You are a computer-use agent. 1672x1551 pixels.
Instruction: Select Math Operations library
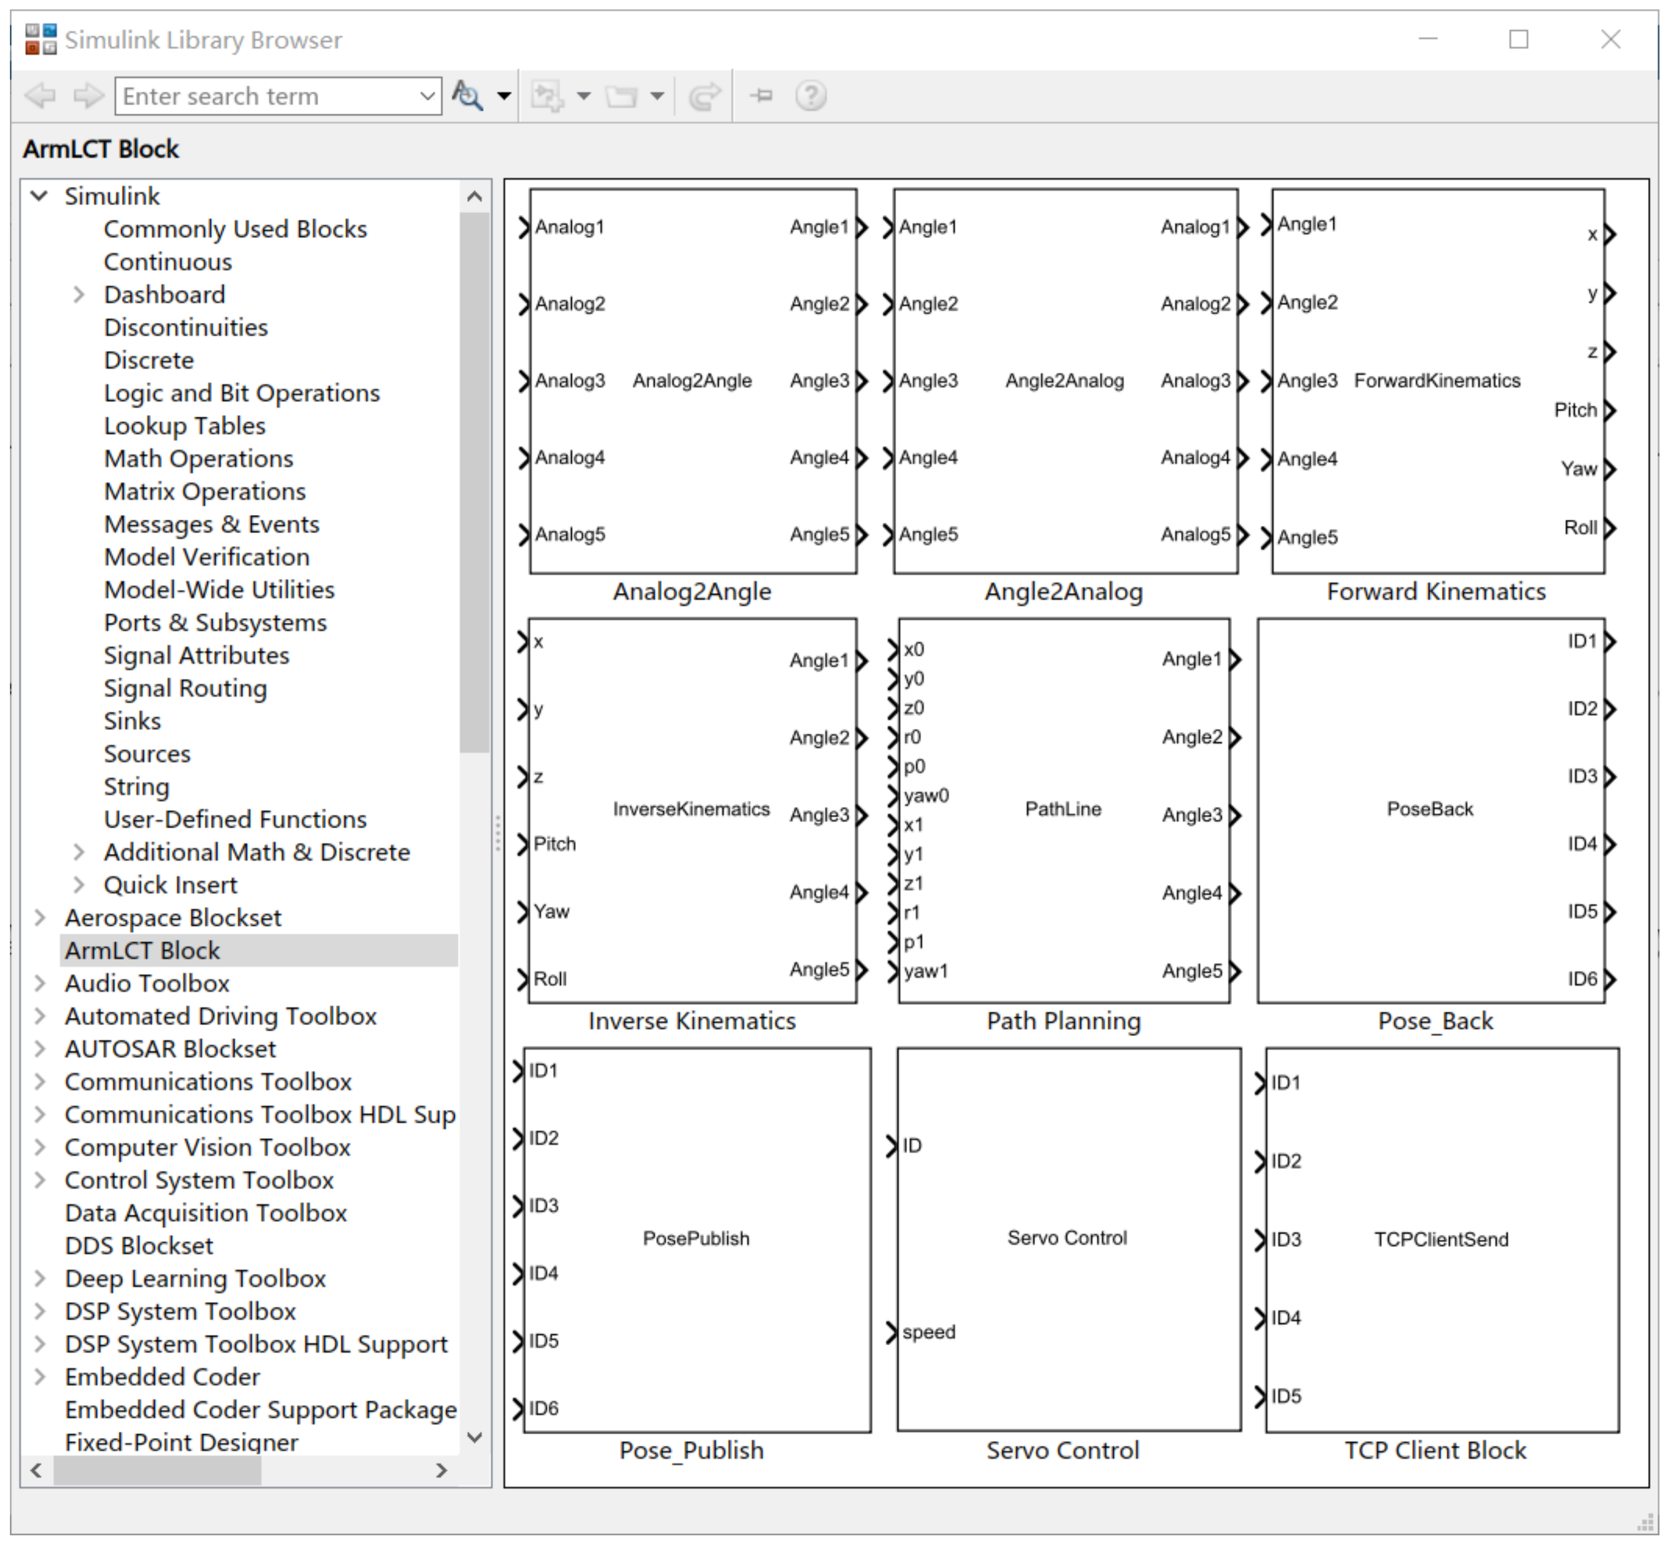click(x=198, y=459)
